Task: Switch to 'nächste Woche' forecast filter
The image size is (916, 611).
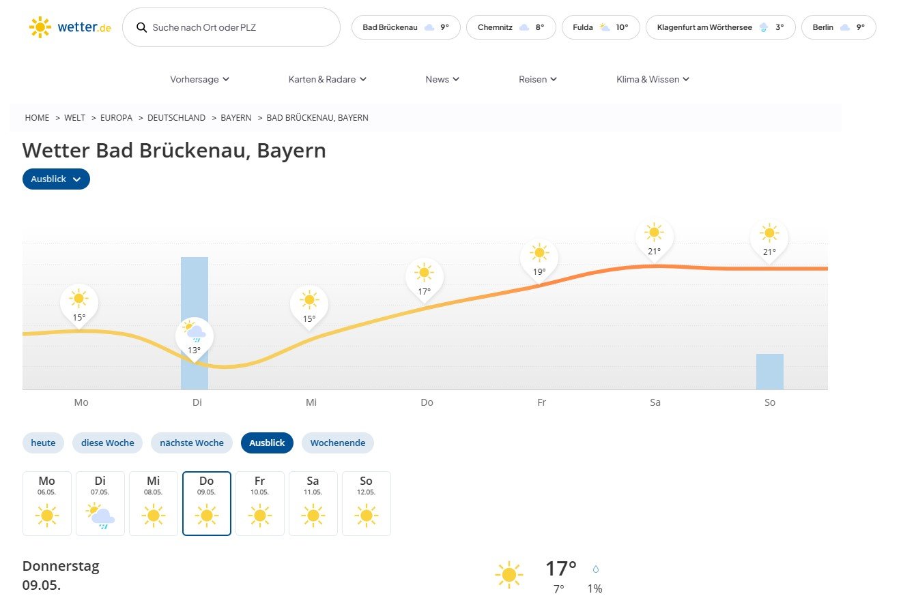Action: tap(191, 443)
